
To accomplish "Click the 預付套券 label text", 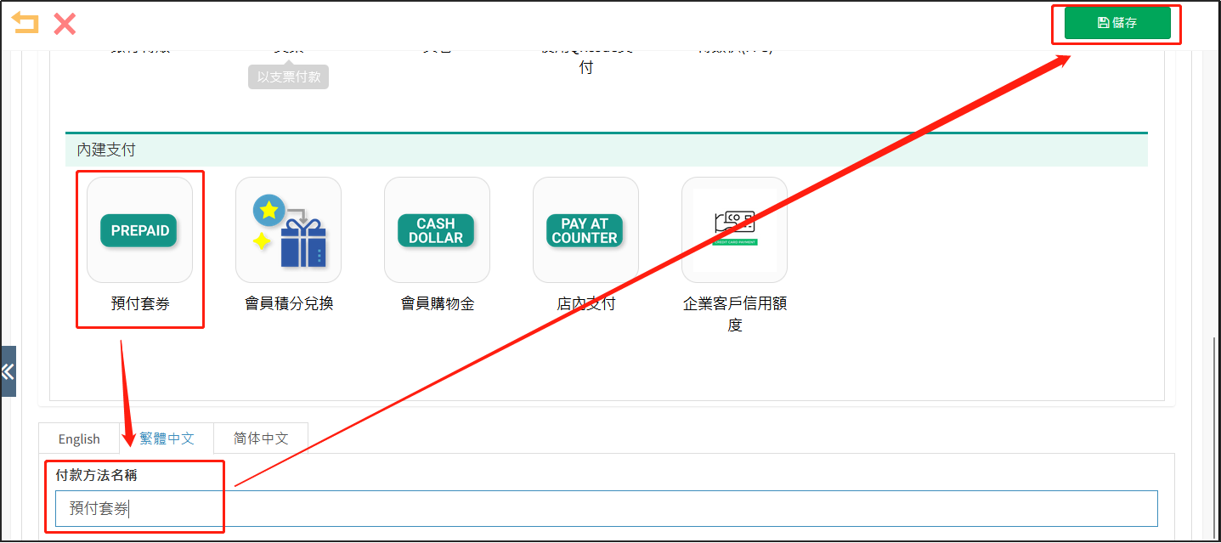I will click(140, 303).
